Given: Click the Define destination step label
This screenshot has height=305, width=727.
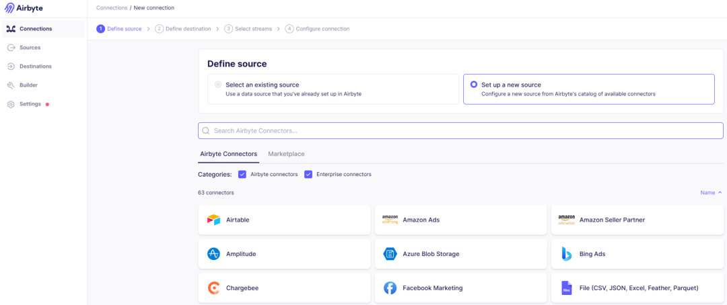Looking at the screenshot, I should pyautogui.click(x=188, y=29).
